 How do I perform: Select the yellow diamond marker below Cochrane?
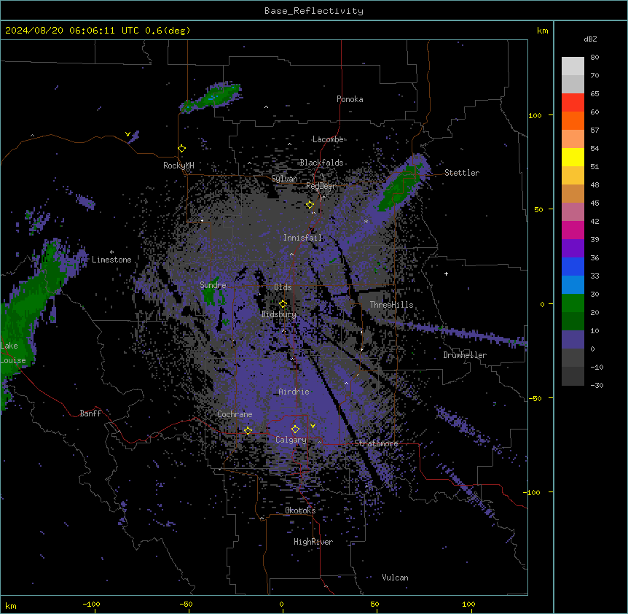click(248, 431)
